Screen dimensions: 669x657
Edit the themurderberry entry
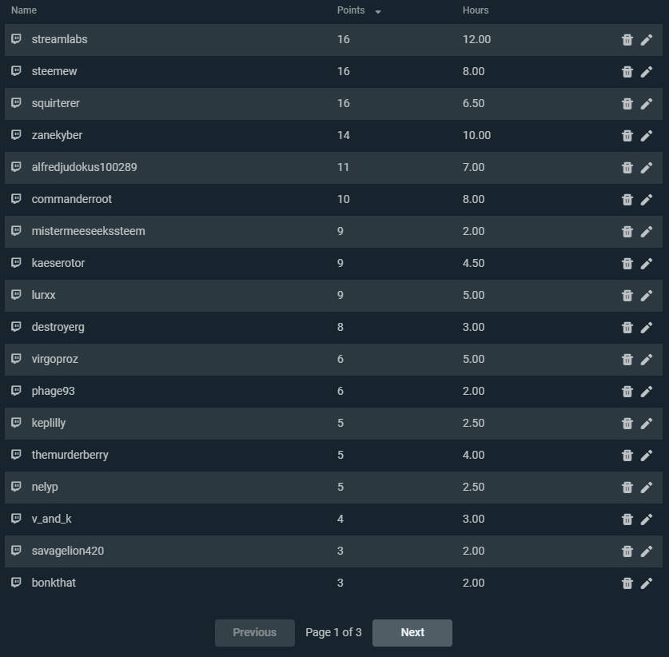(x=647, y=456)
